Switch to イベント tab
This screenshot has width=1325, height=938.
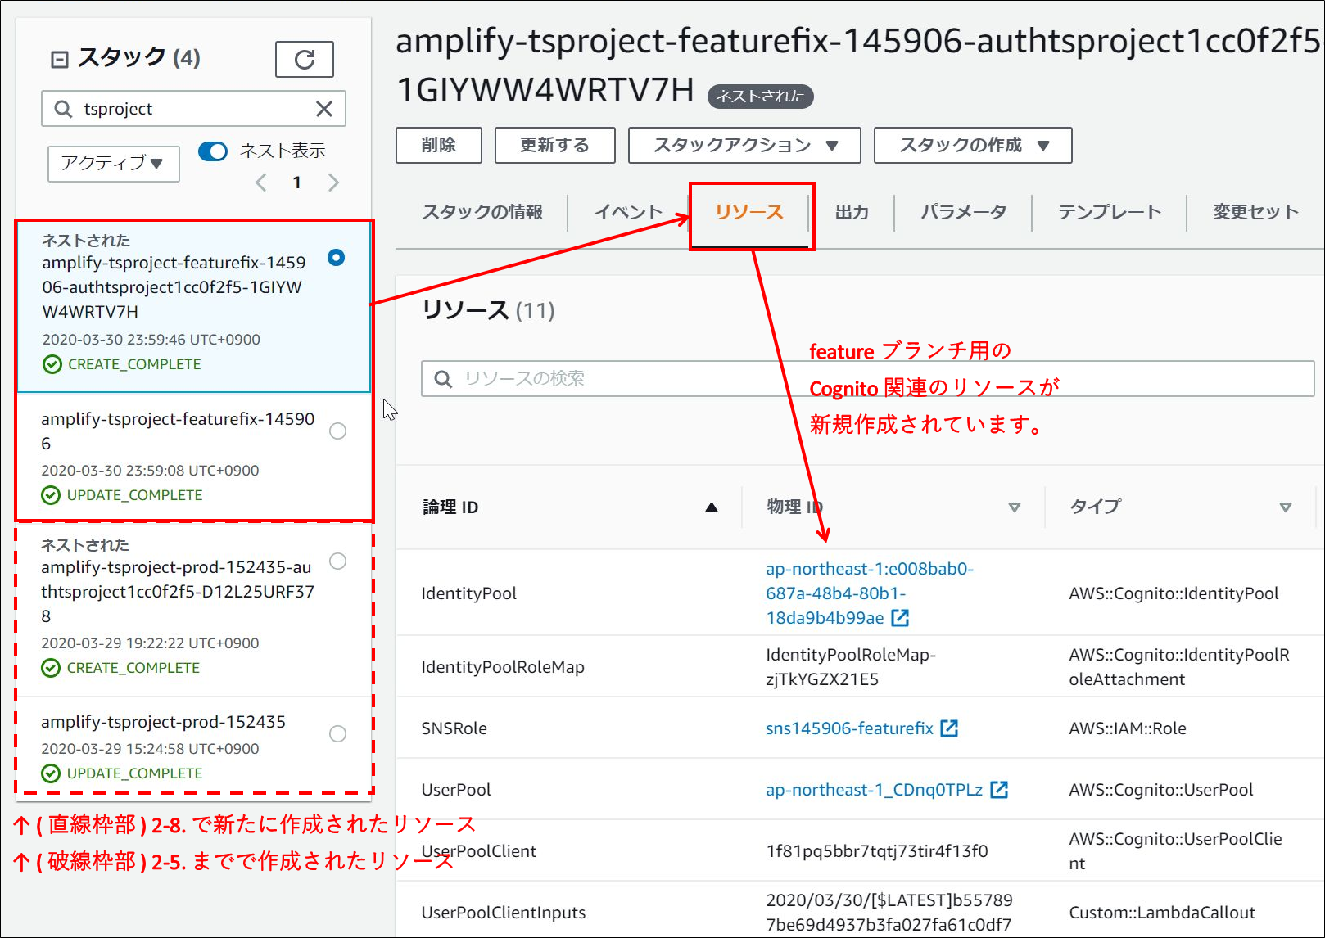click(x=628, y=213)
